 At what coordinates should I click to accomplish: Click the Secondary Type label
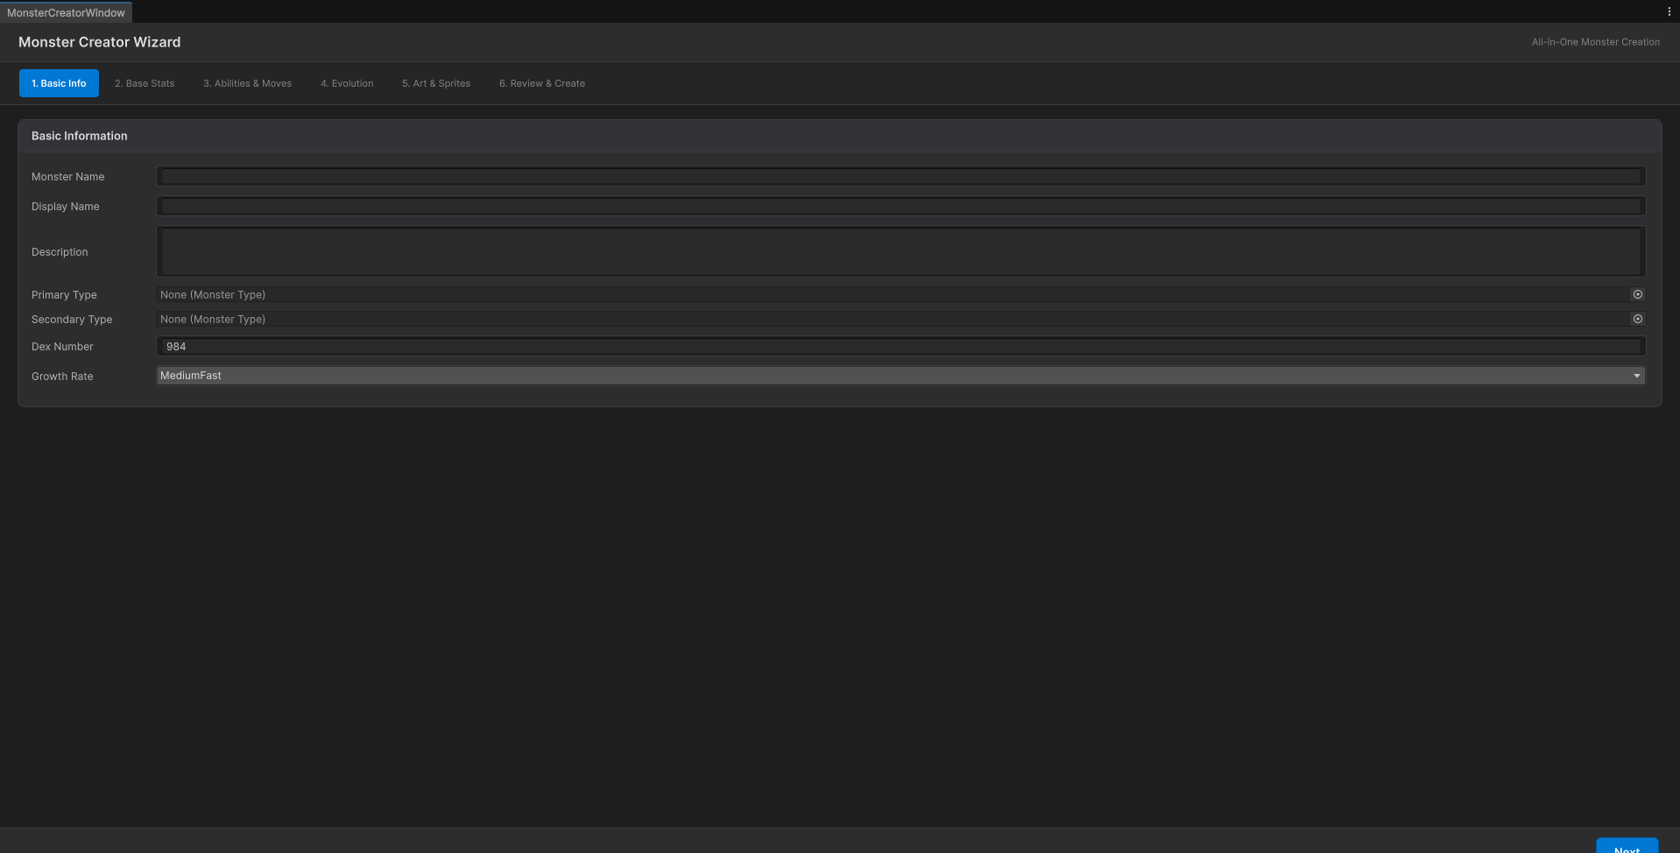(x=72, y=320)
